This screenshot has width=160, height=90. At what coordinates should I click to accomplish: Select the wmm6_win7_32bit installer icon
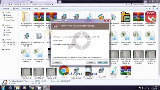pos(101,70)
